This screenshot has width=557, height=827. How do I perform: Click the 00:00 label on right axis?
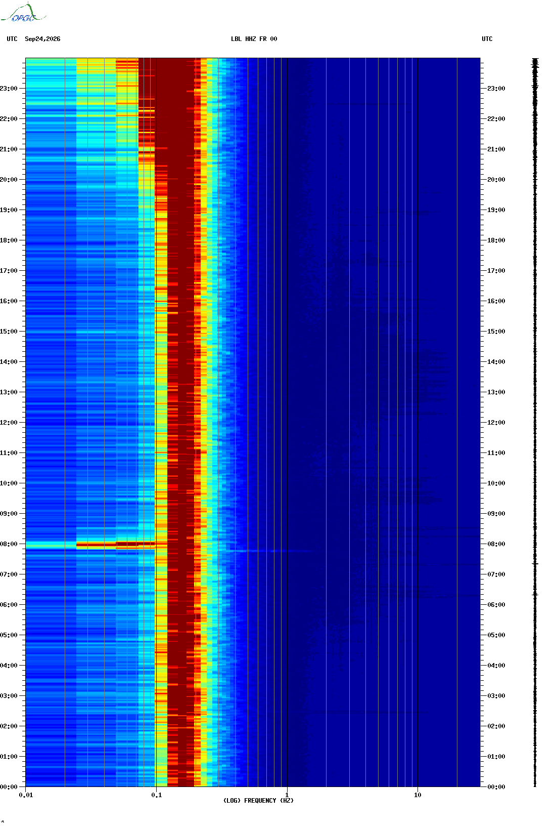coord(496,787)
